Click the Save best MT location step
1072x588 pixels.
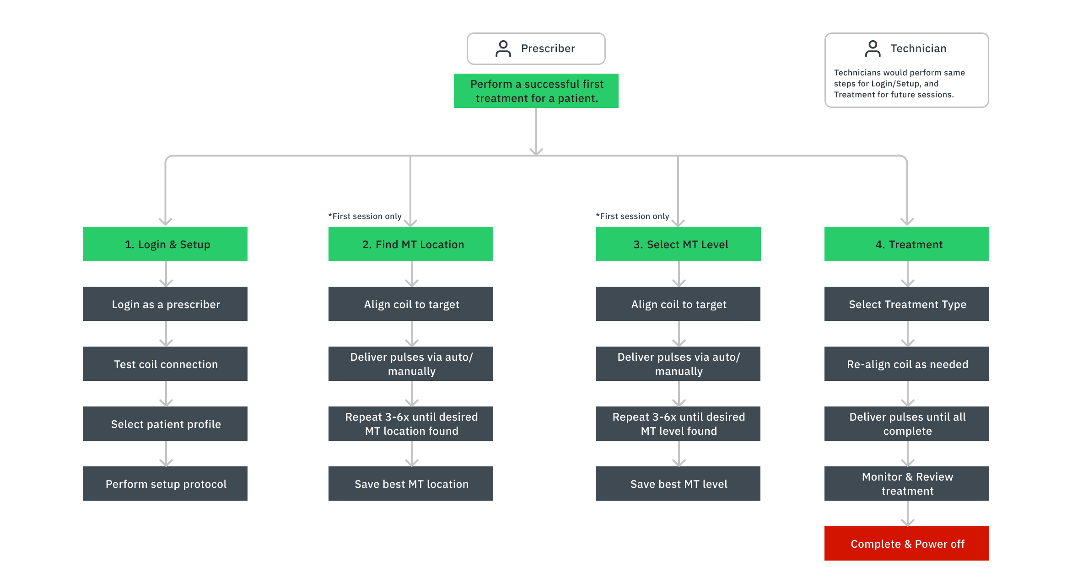[410, 484]
